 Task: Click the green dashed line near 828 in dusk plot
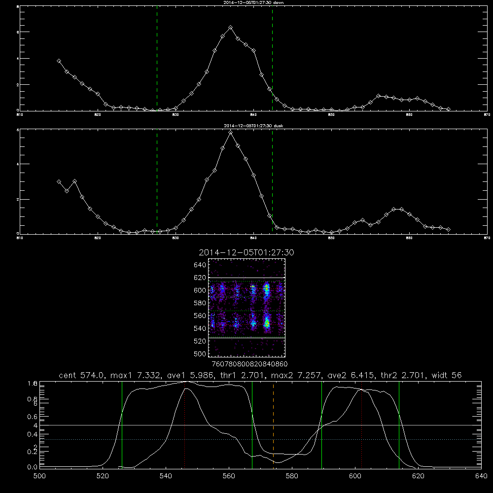(x=157, y=182)
